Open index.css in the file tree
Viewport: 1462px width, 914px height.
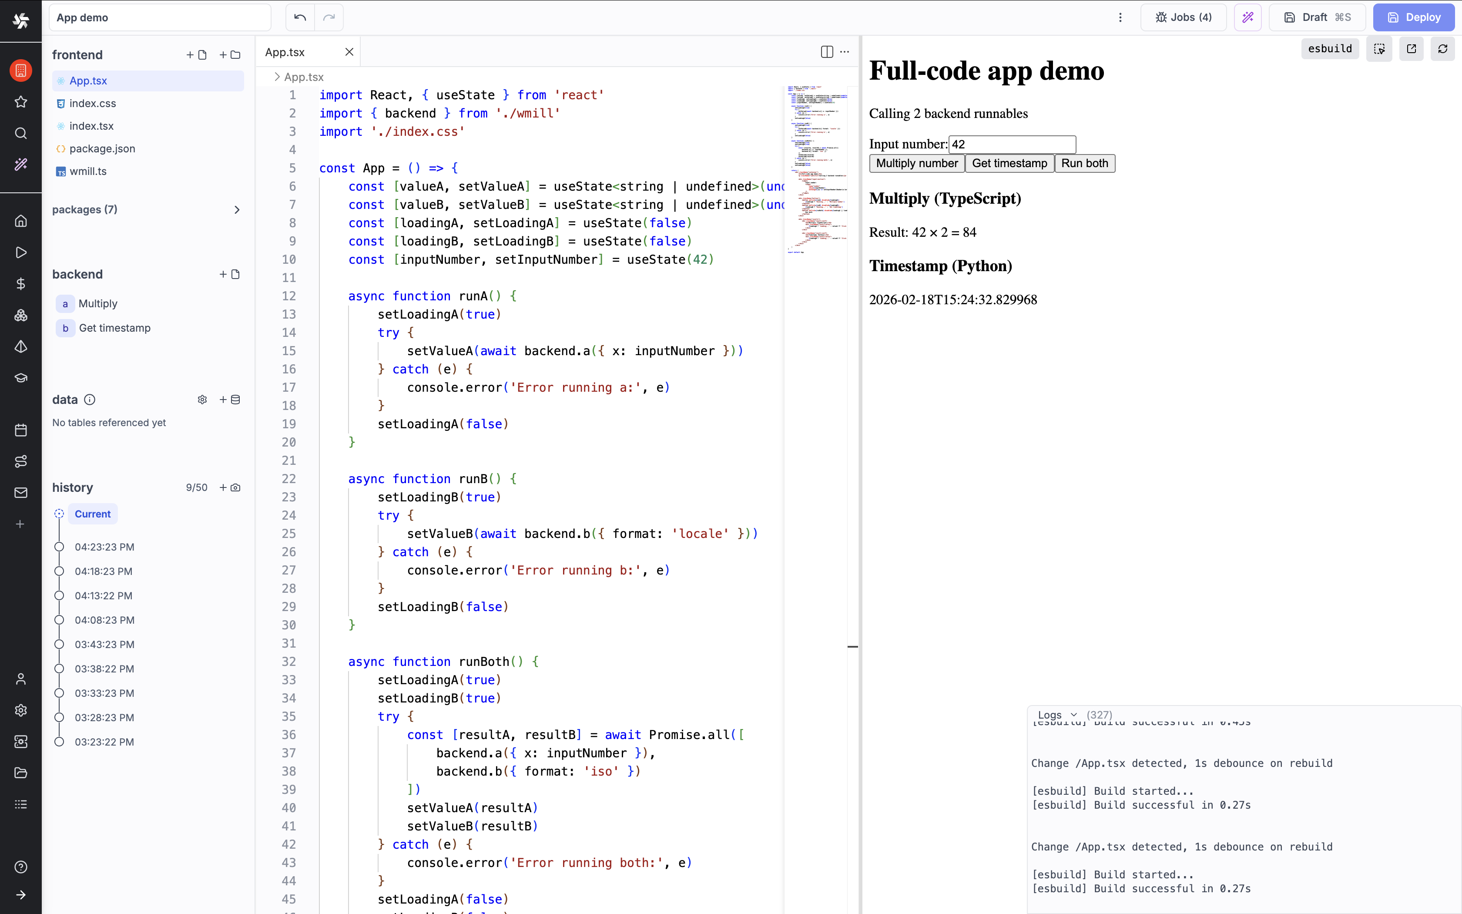click(x=92, y=104)
